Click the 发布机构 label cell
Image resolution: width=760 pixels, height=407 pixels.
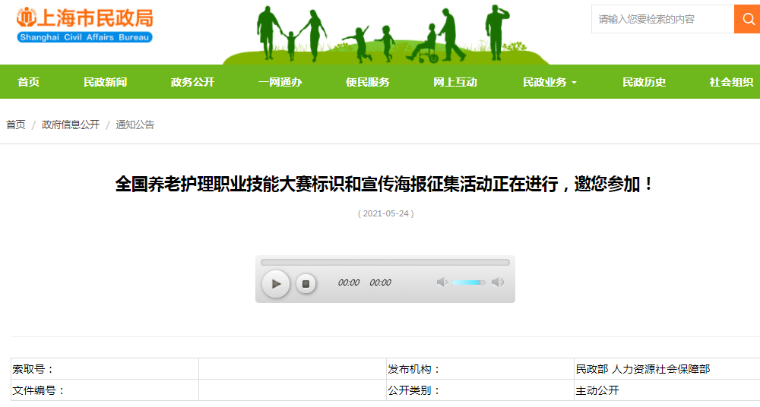tap(480, 369)
